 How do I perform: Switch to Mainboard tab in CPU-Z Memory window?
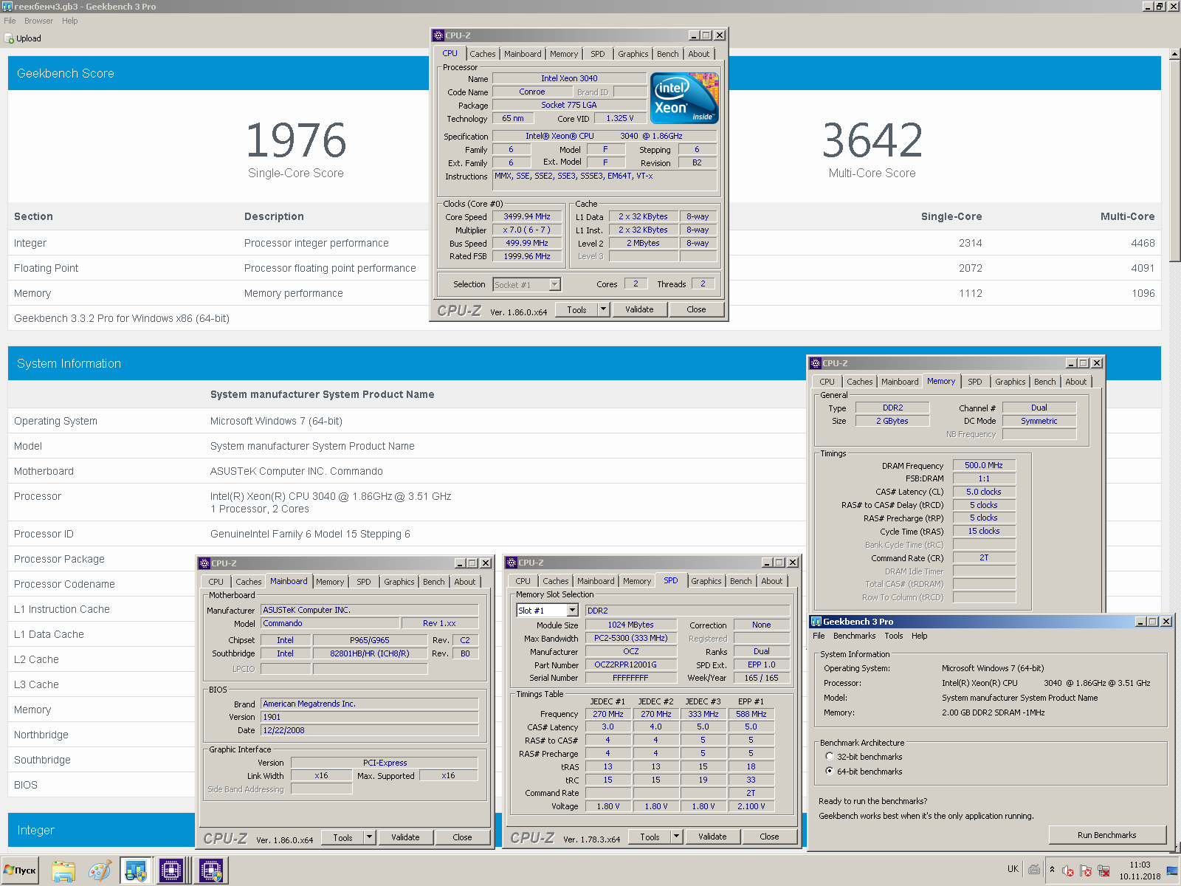900,382
